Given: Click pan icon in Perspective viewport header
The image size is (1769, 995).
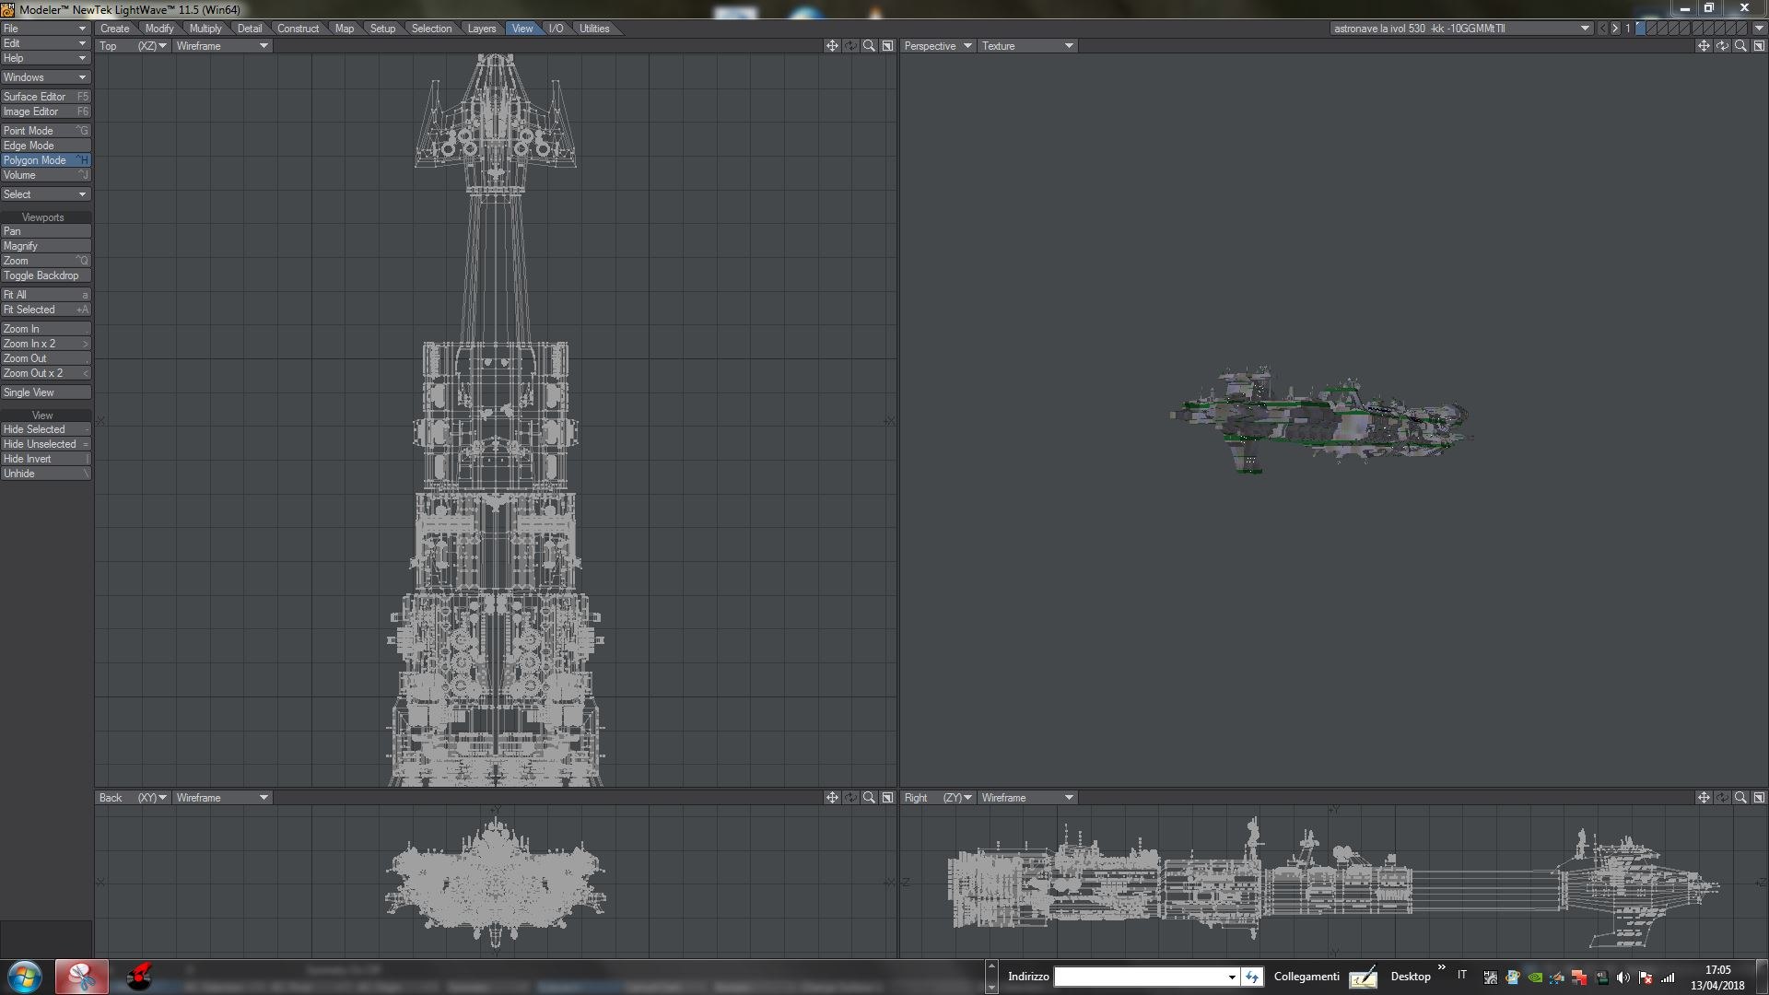Looking at the screenshot, I should [1704, 46].
